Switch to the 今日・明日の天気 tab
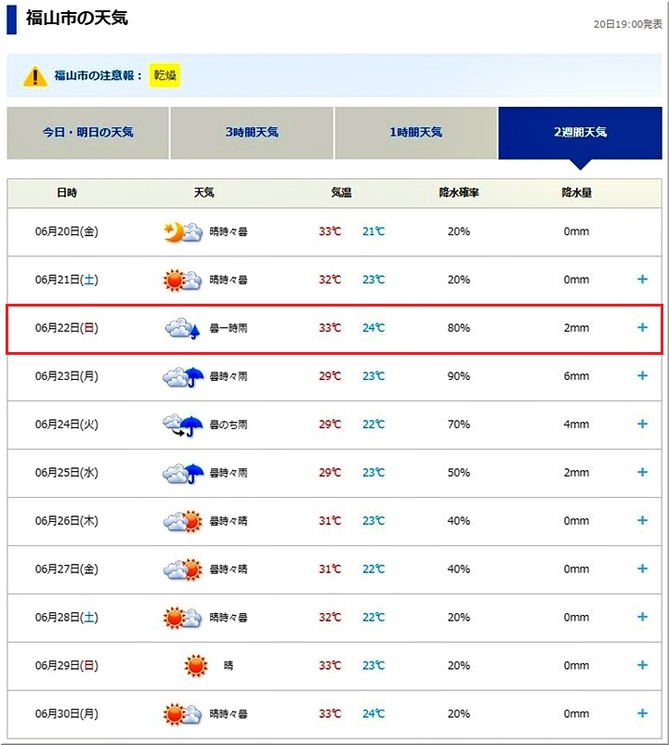This screenshot has height=745, width=669. click(88, 133)
